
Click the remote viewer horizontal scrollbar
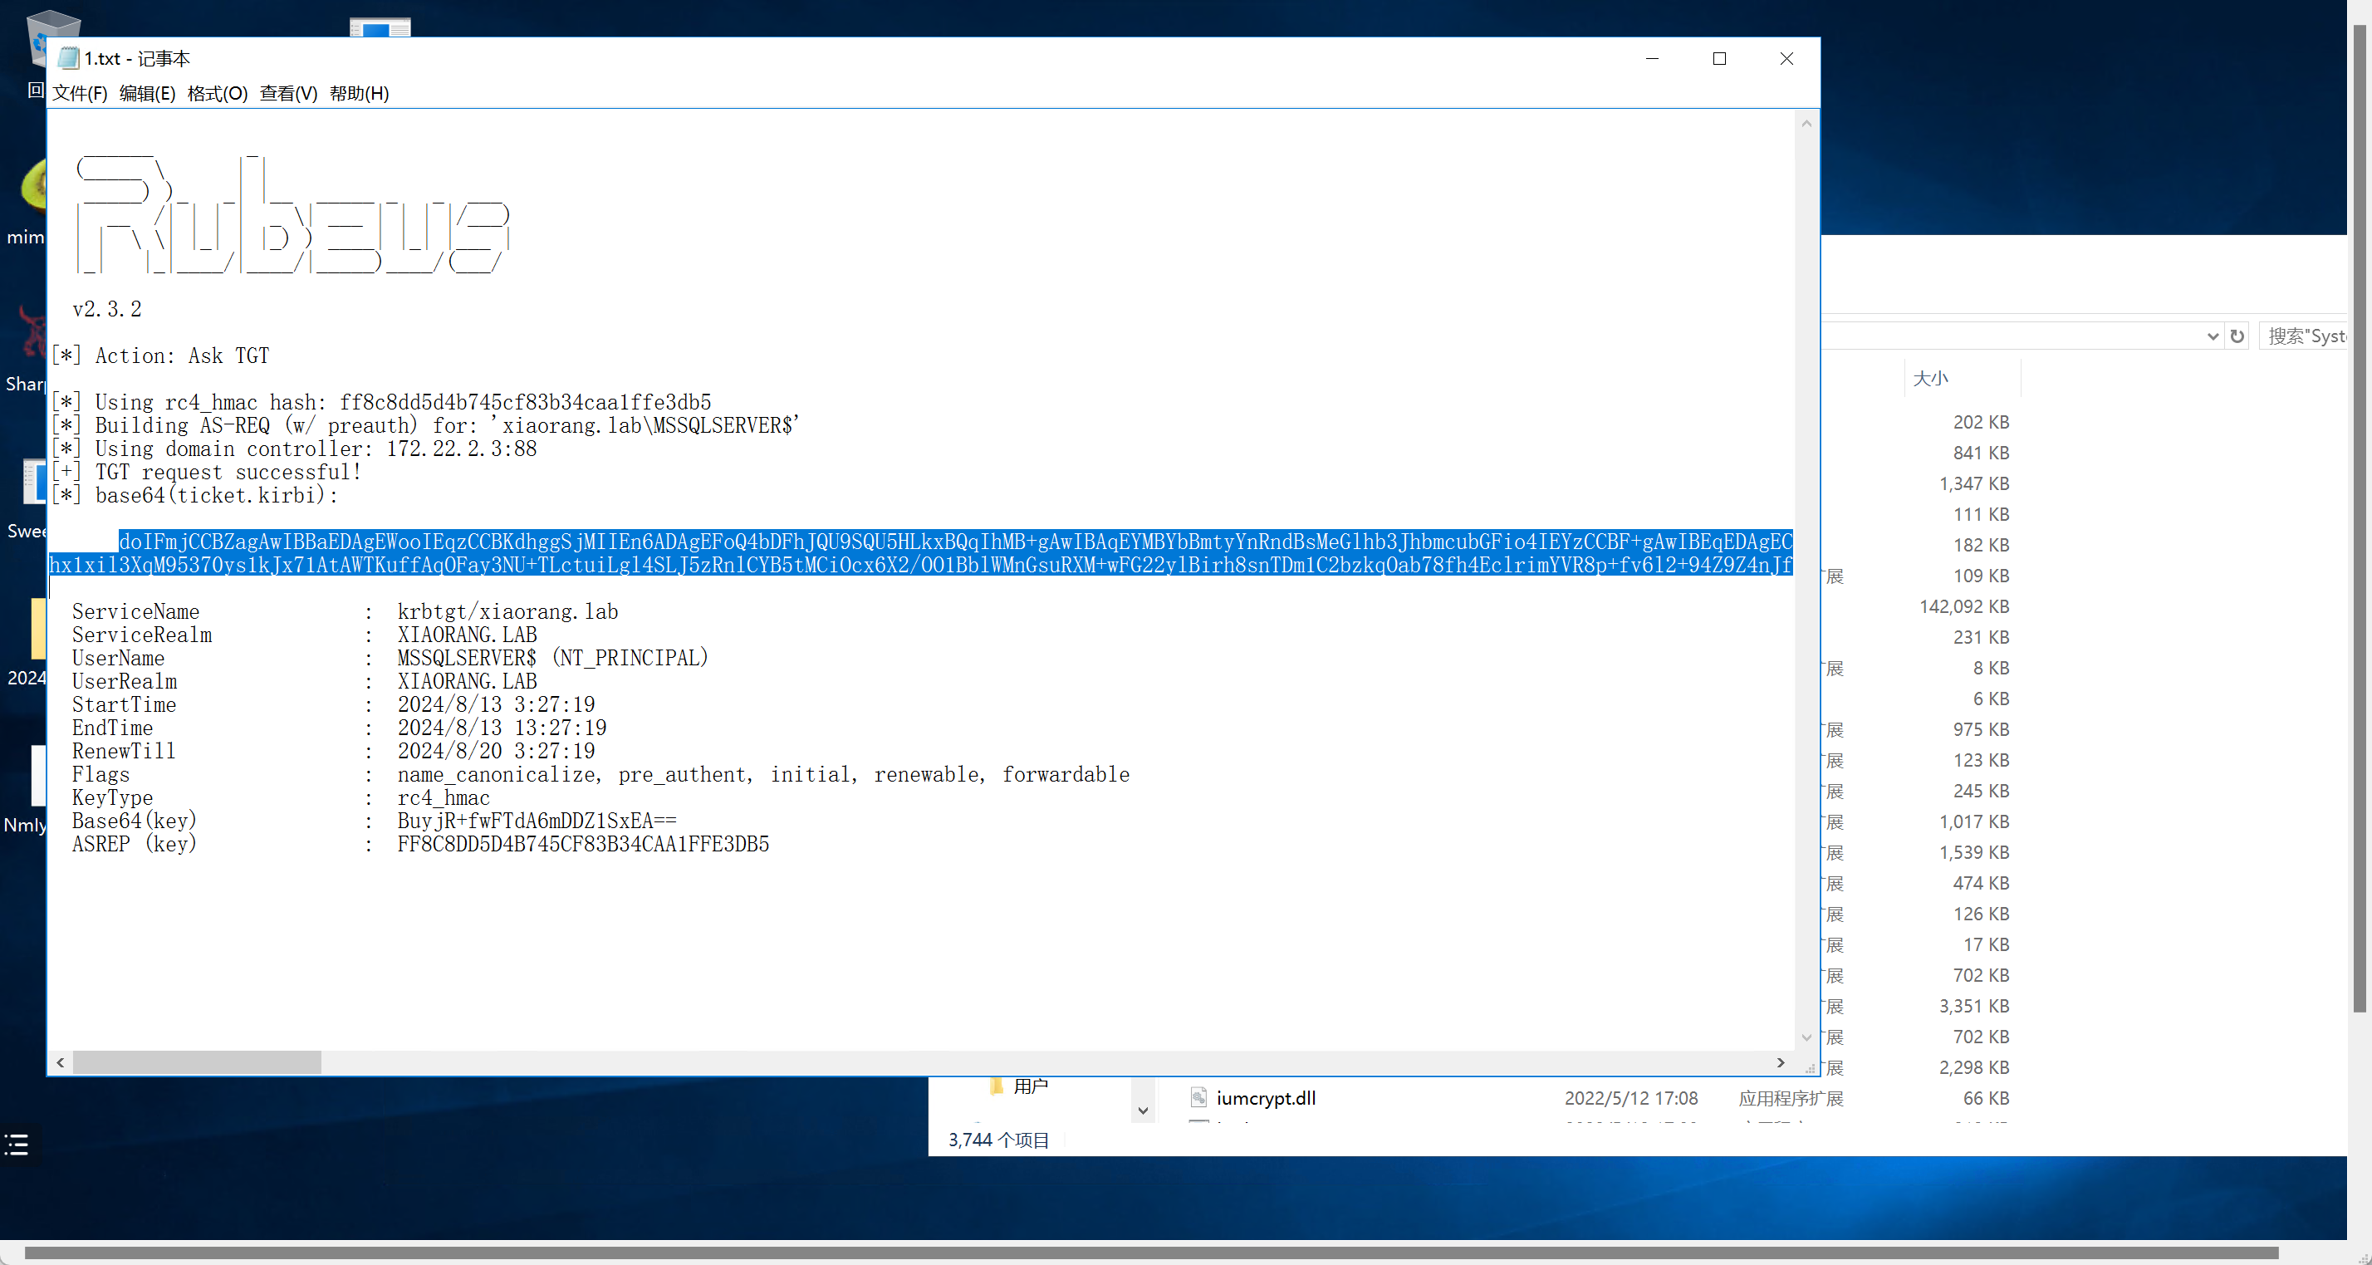click(1151, 1253)
